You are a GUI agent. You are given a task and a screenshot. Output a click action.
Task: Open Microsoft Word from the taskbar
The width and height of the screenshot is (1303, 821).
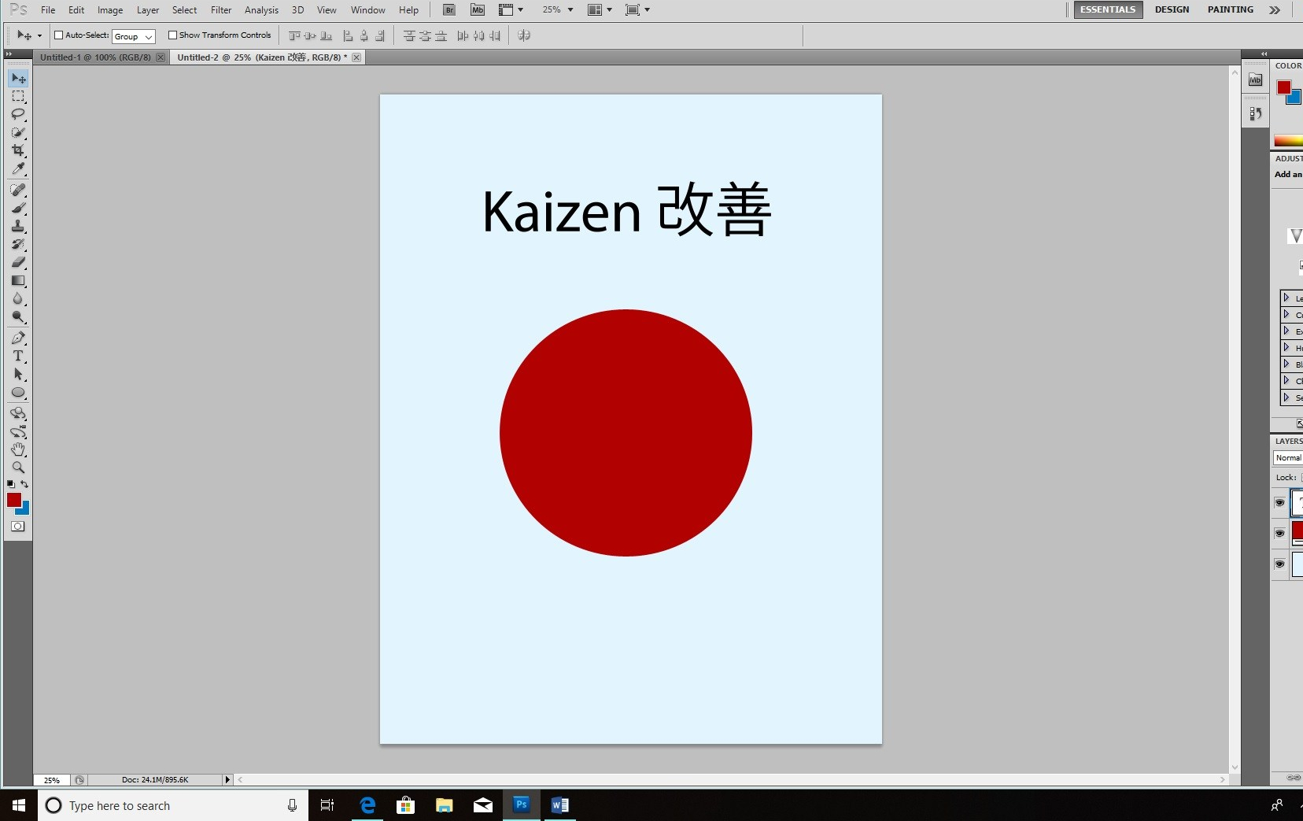click(559, 805)
